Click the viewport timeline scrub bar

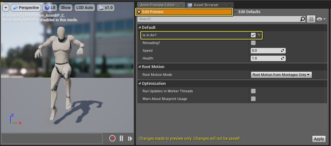(x=52, y=139)
